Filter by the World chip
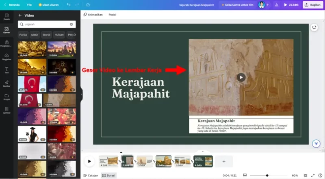The height and width of the screenshot is (179, 325). 46,35
